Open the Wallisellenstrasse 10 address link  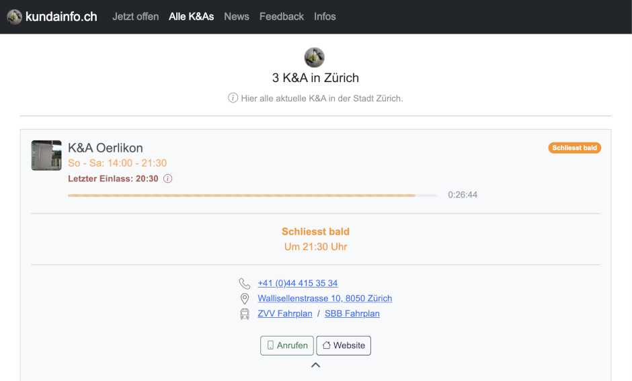pyautogui.click(x=325, y=298)
